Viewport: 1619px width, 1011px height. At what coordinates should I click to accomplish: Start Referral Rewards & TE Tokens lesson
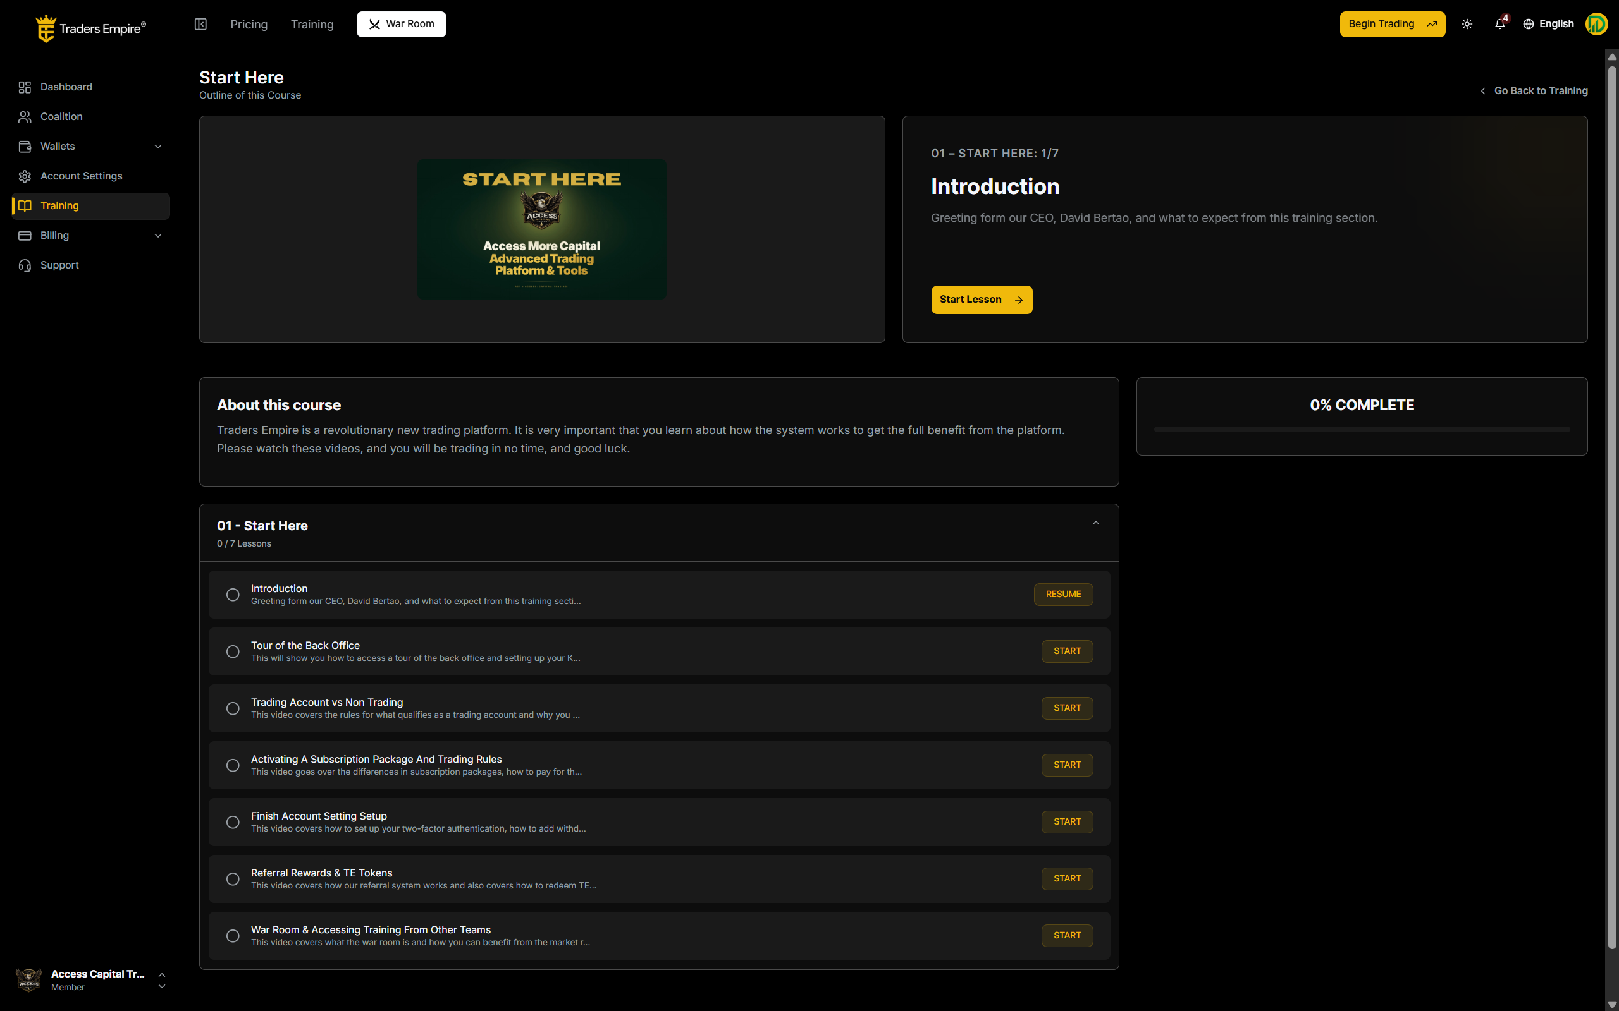[x=1067, y=878]
